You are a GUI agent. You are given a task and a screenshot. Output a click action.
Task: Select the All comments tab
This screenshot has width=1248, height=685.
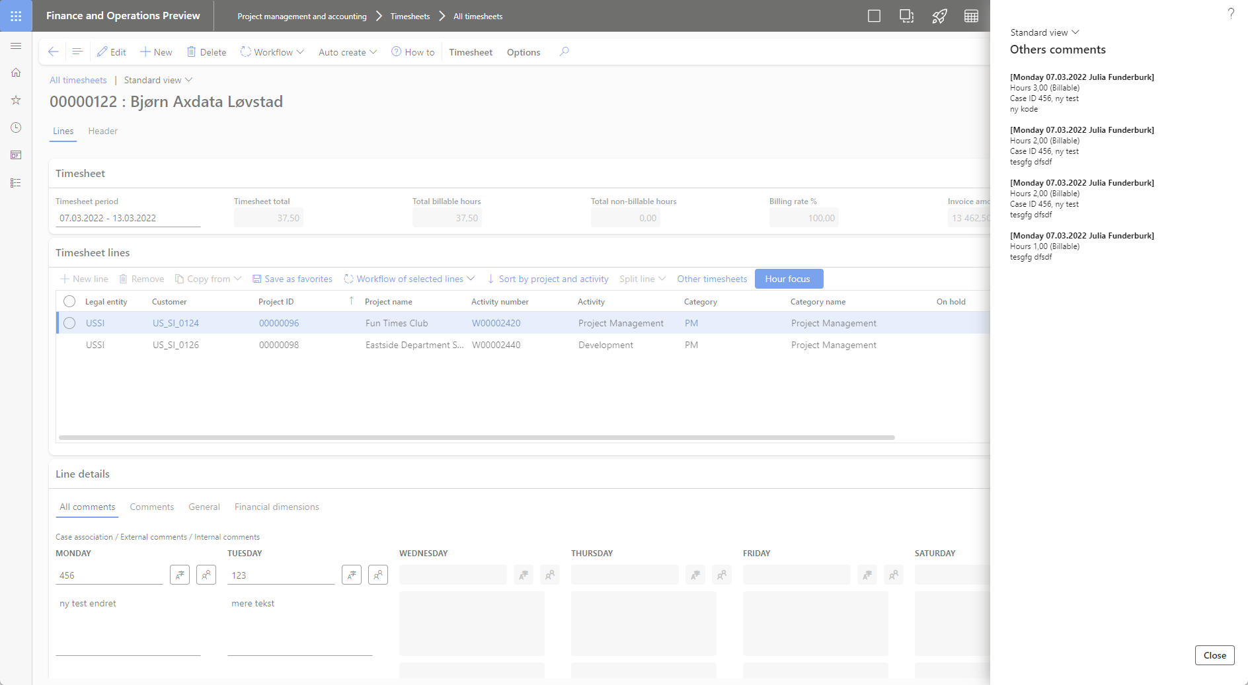[x=87, y=507]
